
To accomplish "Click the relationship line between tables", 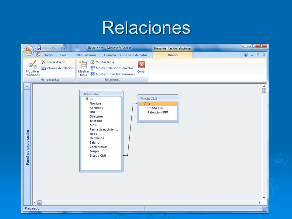I will pyautogui.click(x=130, y=130).
